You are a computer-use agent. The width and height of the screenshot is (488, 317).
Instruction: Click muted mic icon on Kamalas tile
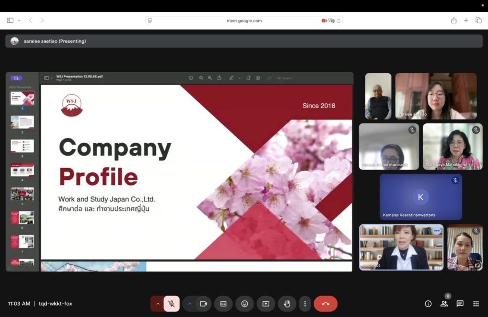pyautogui.click(x=455, y=180)
